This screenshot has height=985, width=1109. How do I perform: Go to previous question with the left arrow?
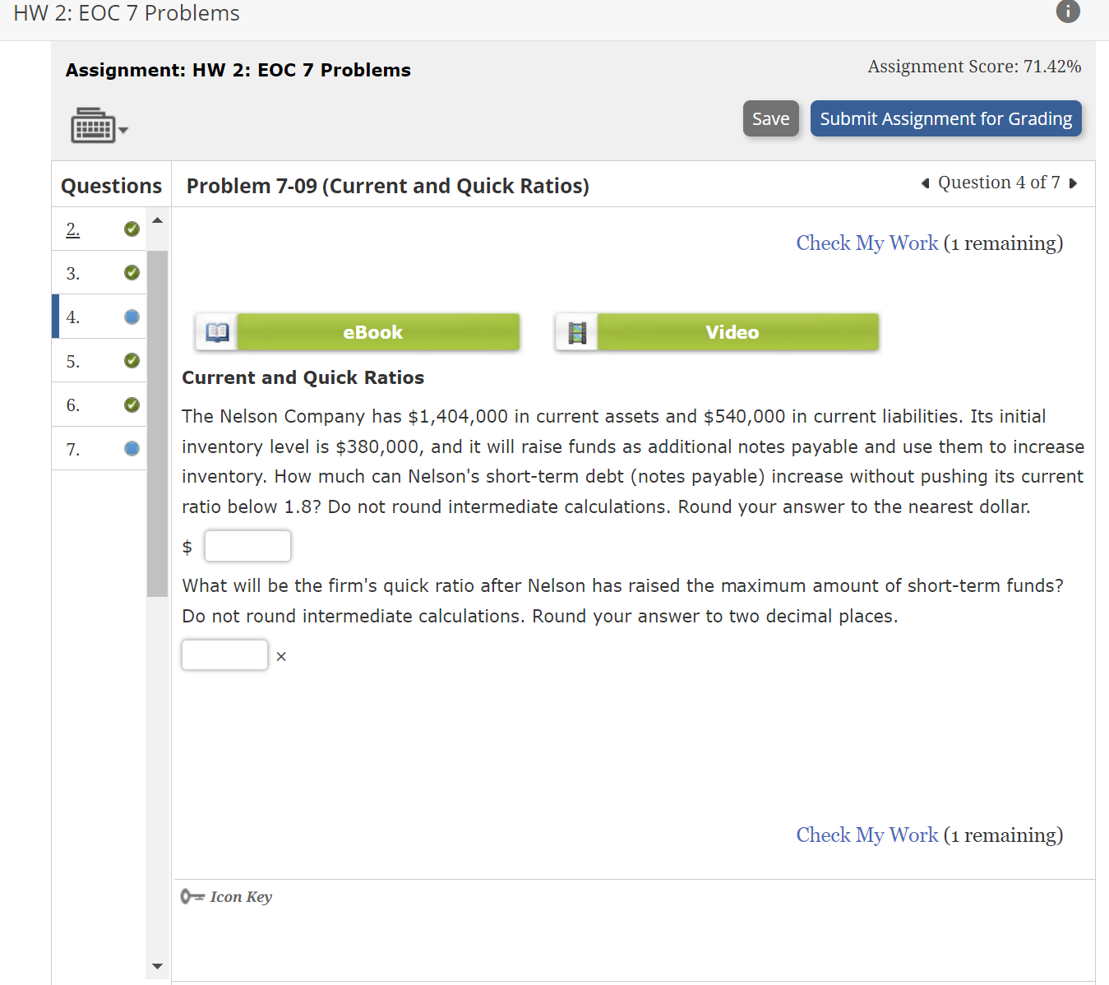pyautogui.click(x=924, y=183)
